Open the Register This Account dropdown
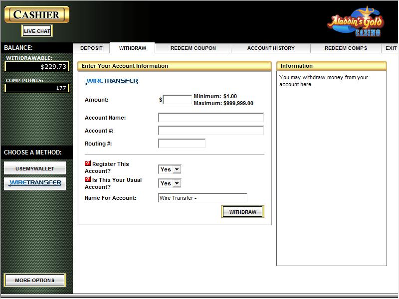 coord(170,169)
